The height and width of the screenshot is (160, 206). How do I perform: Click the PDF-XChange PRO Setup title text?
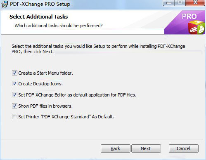tap(40, 4)
